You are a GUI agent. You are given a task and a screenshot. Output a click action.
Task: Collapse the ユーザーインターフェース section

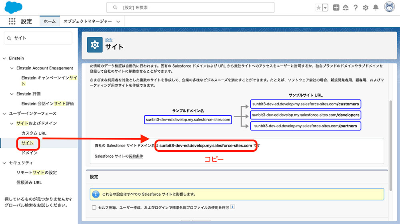click(4, 113)
